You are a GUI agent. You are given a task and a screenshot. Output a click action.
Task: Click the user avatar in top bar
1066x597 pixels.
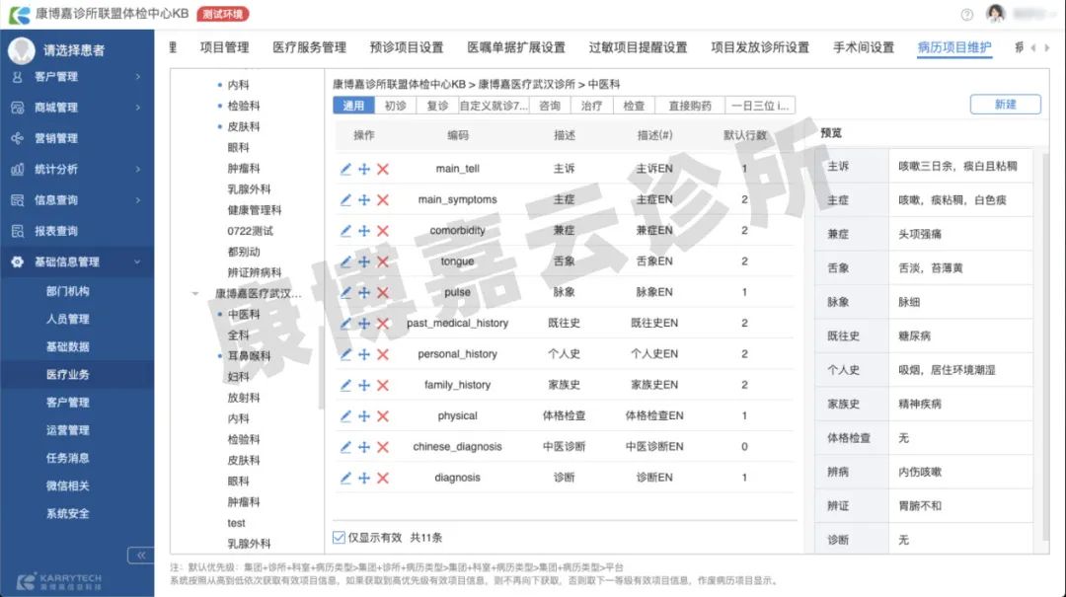(996, 14)
